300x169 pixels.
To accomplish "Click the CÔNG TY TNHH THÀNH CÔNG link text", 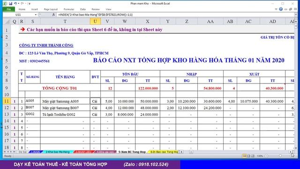I will tap(46, 45).
